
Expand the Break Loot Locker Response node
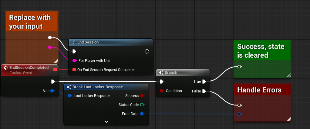point(106,121)
